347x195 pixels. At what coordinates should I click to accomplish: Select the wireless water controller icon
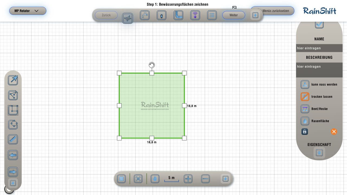[x=195, y=15]
